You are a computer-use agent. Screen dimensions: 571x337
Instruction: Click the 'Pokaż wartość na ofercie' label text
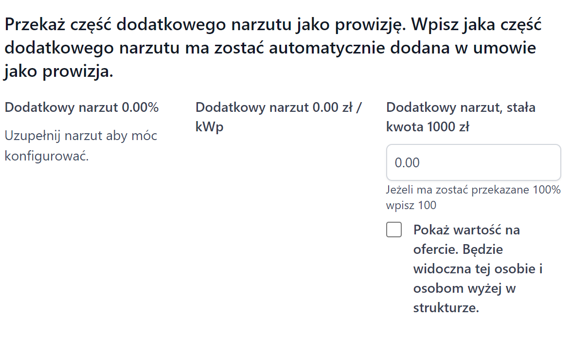(466, 230)
